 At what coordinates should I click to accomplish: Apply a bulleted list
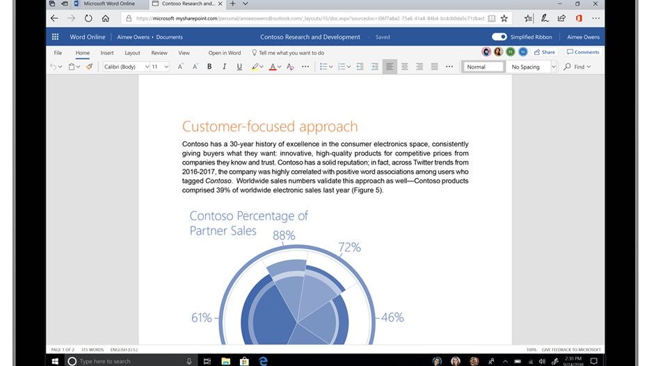pyautogui.click(x=323, y=67)
